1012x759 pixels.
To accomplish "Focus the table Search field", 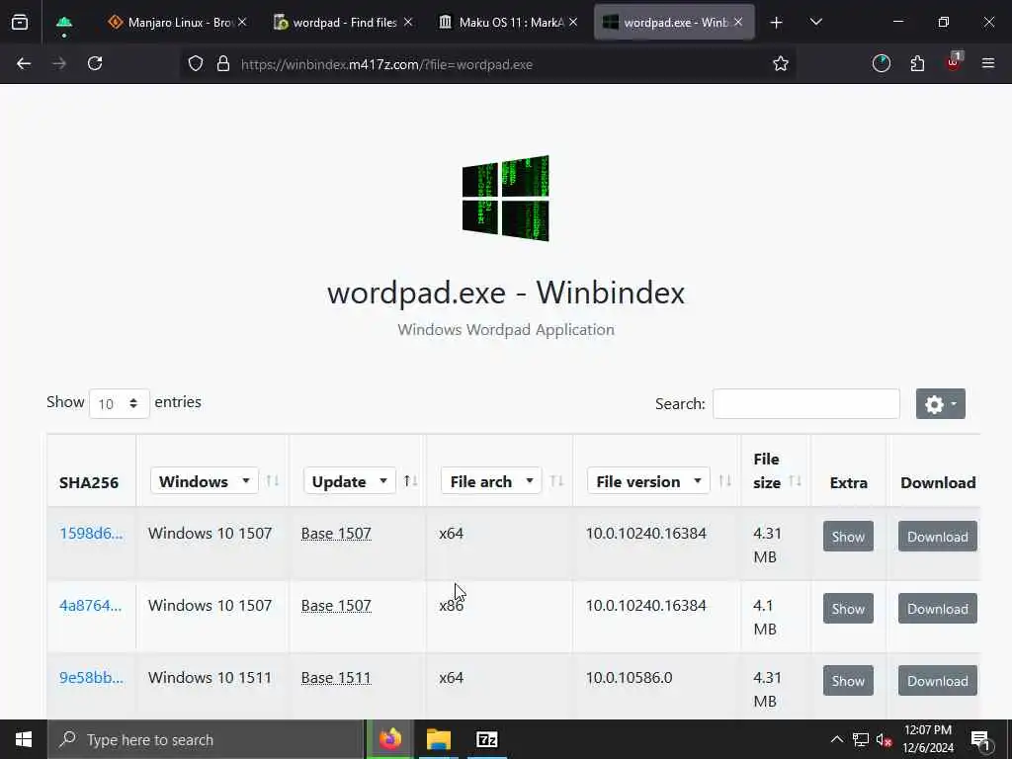I will coord(806,404).
